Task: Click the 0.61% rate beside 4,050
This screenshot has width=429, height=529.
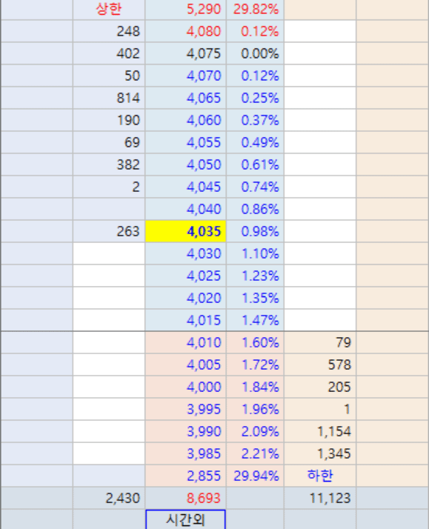Action: (260, 164)
